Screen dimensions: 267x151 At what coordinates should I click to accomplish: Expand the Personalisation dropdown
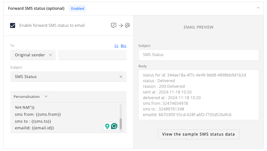(x=31, y=97)
